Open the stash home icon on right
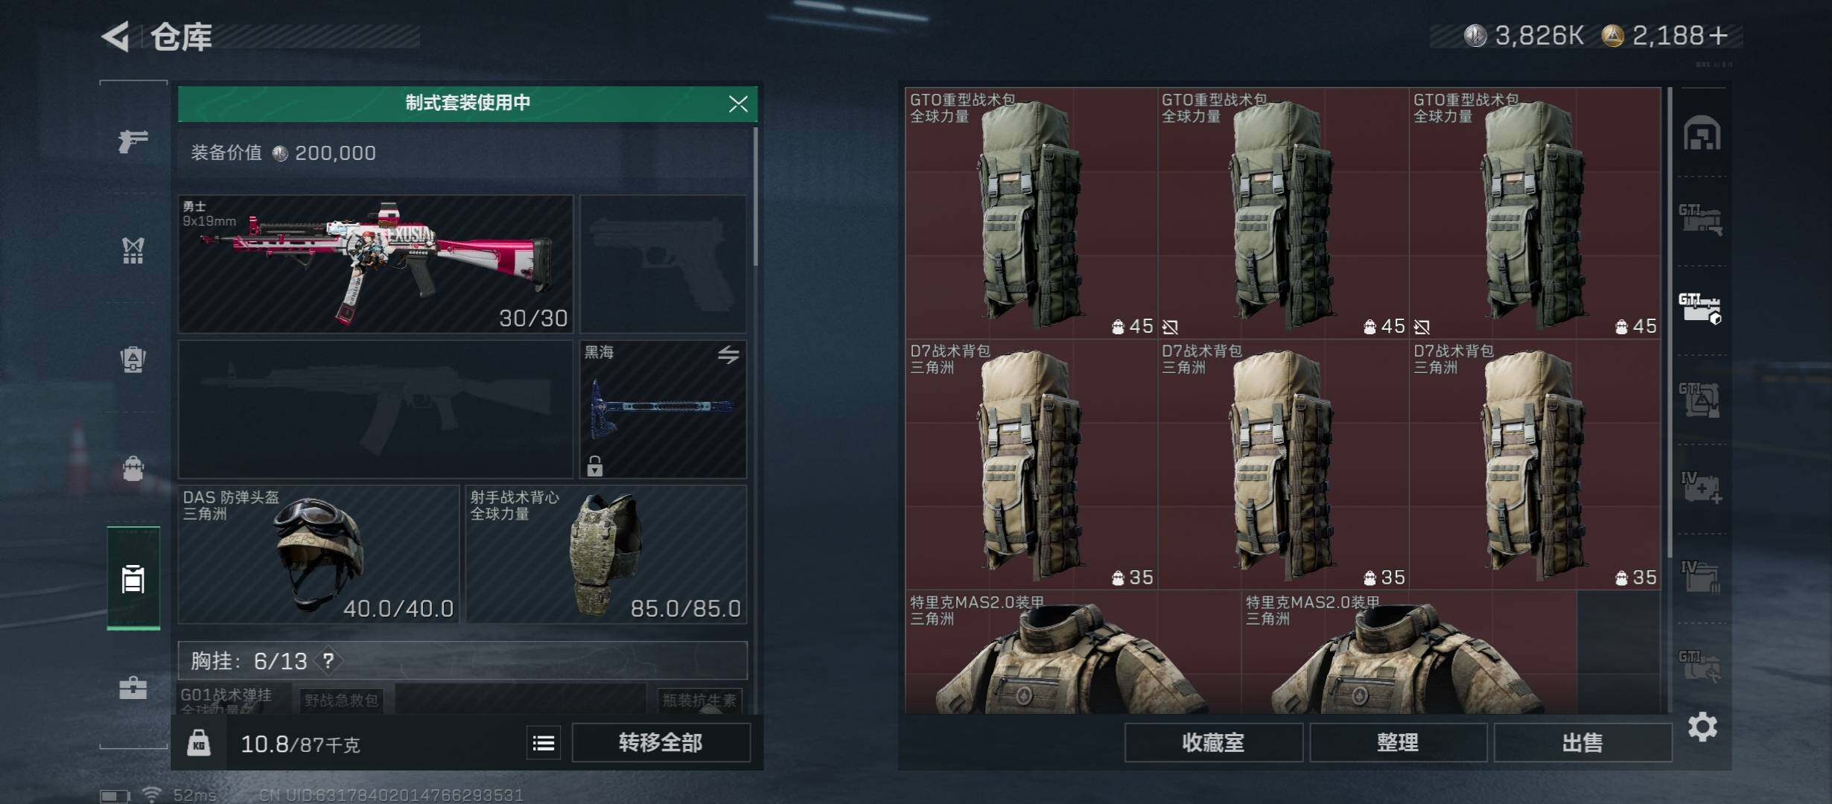Image resolution: width=1832 pixels, height=804 pixels. coord(1702,134)
